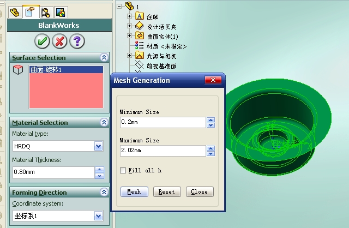Collapse the Surface Selection section
The image size is (349, 228).
(104, 58)
